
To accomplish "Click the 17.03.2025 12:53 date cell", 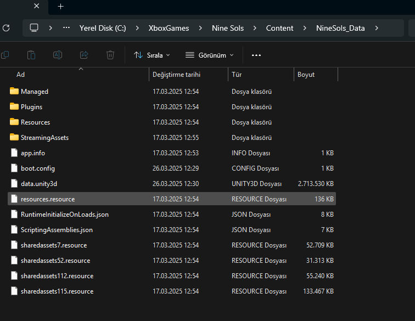I will pyautogui.click(x=176, y=153).
